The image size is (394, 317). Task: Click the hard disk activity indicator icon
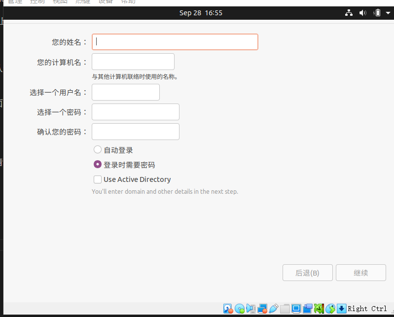click(228, 309)
